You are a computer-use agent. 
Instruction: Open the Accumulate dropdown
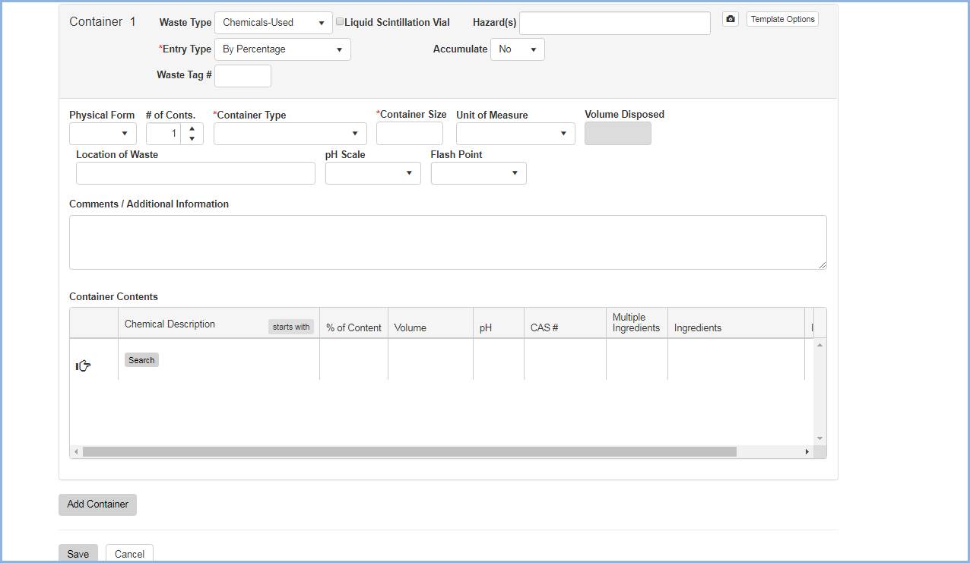(517, 49)
